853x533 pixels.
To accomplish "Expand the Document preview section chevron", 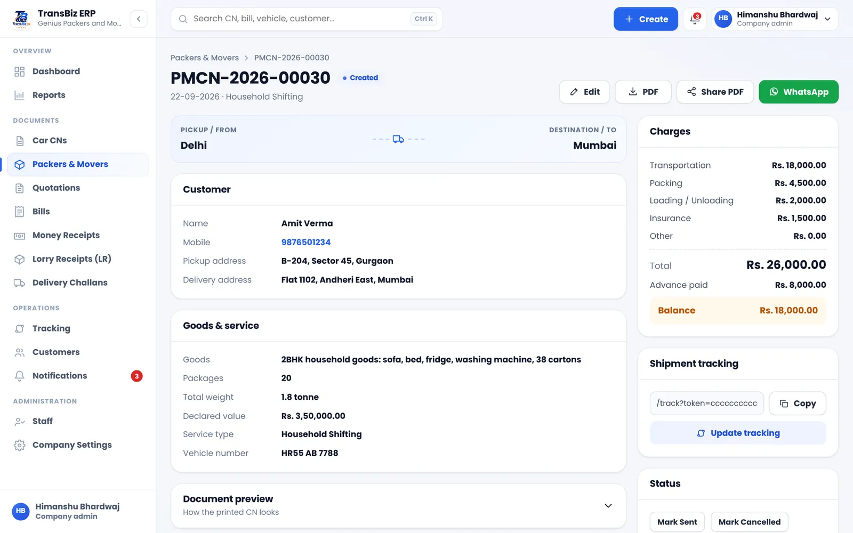I will pos(608,505).
